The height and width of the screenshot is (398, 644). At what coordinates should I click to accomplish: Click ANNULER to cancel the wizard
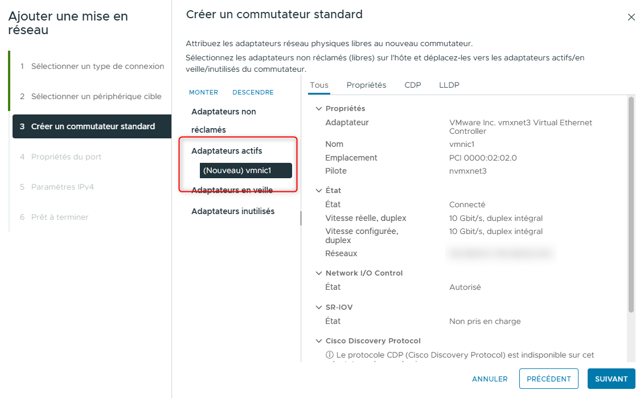point(489,379)
